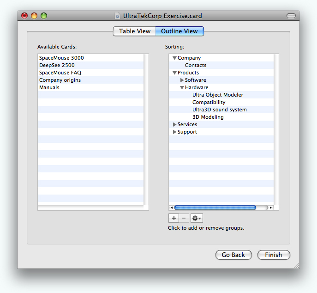
Task: Select Ultra3D sound system item
Action: click(219, 110)
